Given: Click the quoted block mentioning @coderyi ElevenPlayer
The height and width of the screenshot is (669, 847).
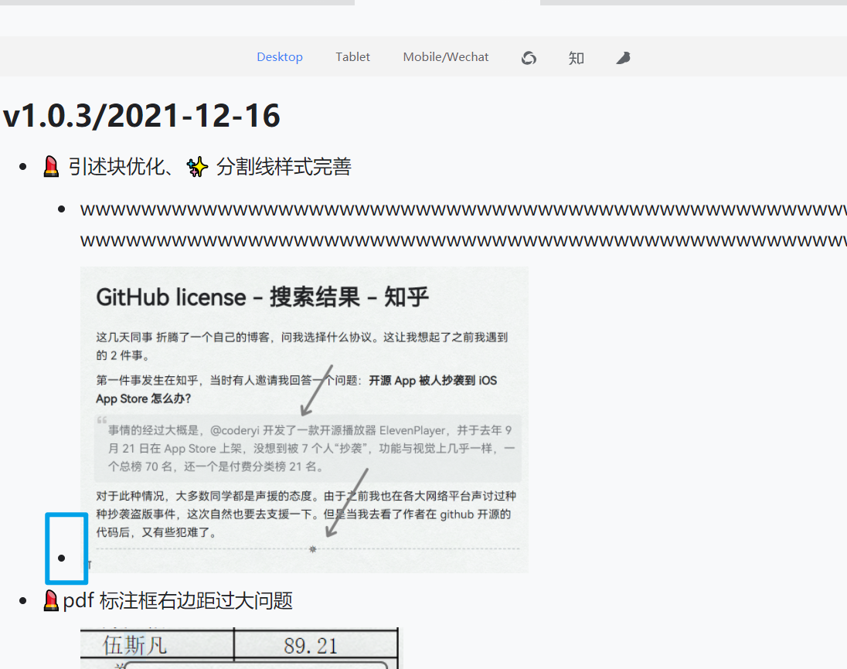Looking at the screenshot, I should [x=308, y=448].
